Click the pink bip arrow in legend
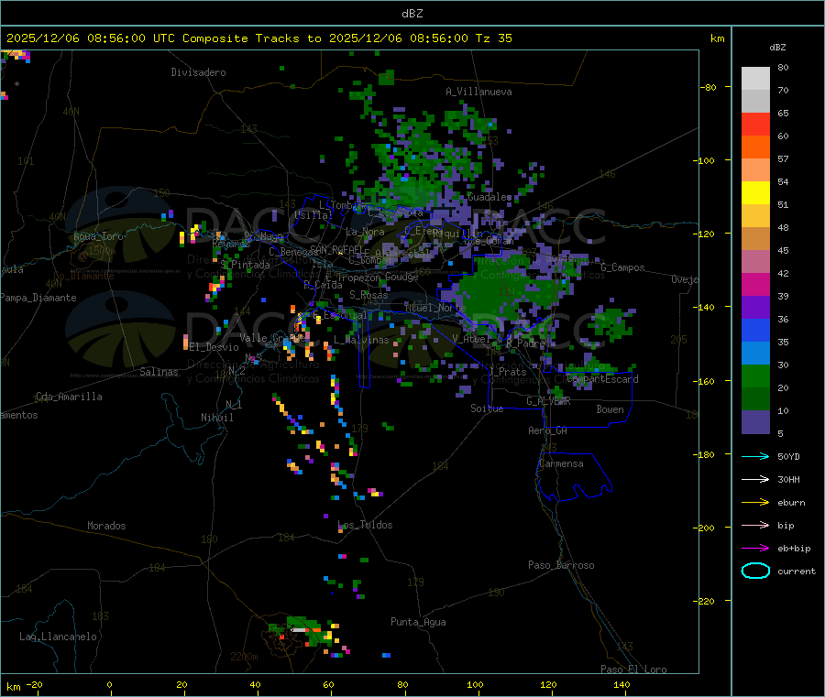Image resolution: width=825 pixels, height=697 pixels. (x=755, y=525)
